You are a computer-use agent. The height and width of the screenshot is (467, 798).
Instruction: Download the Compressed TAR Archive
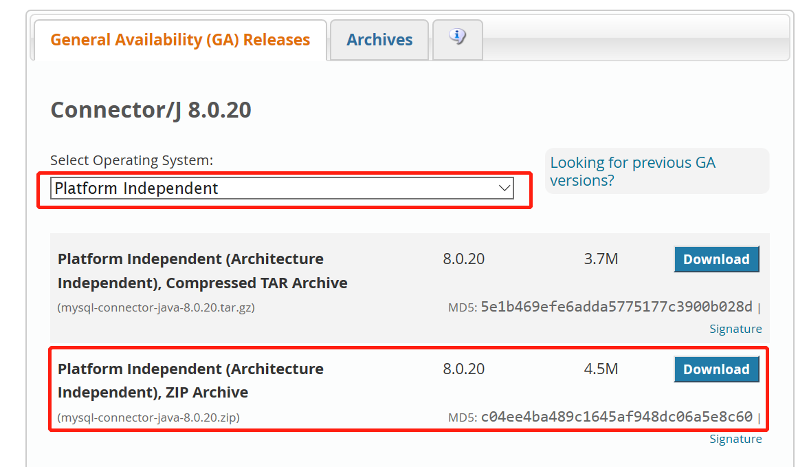(716, 259)
